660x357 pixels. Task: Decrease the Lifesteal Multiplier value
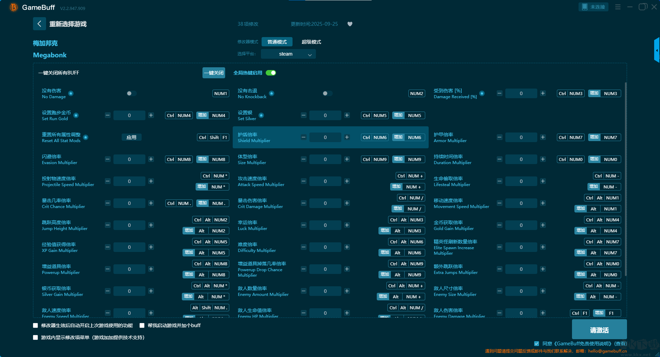pyautogui.click(x=499, y=181)
